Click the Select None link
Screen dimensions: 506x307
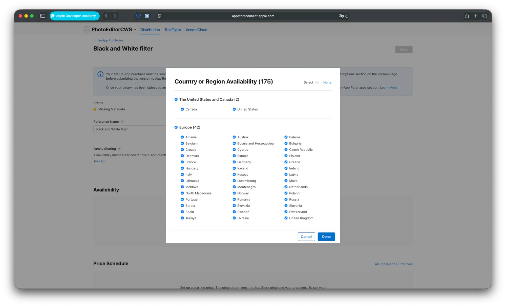(x=327, y=82)
